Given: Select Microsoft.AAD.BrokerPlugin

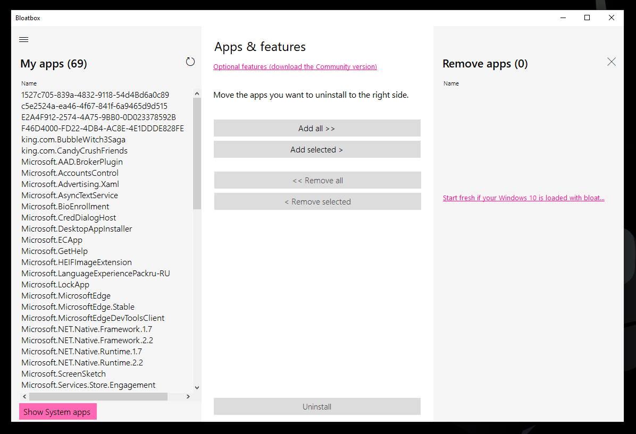Looking at the screenshot, I should pos(72,161).
